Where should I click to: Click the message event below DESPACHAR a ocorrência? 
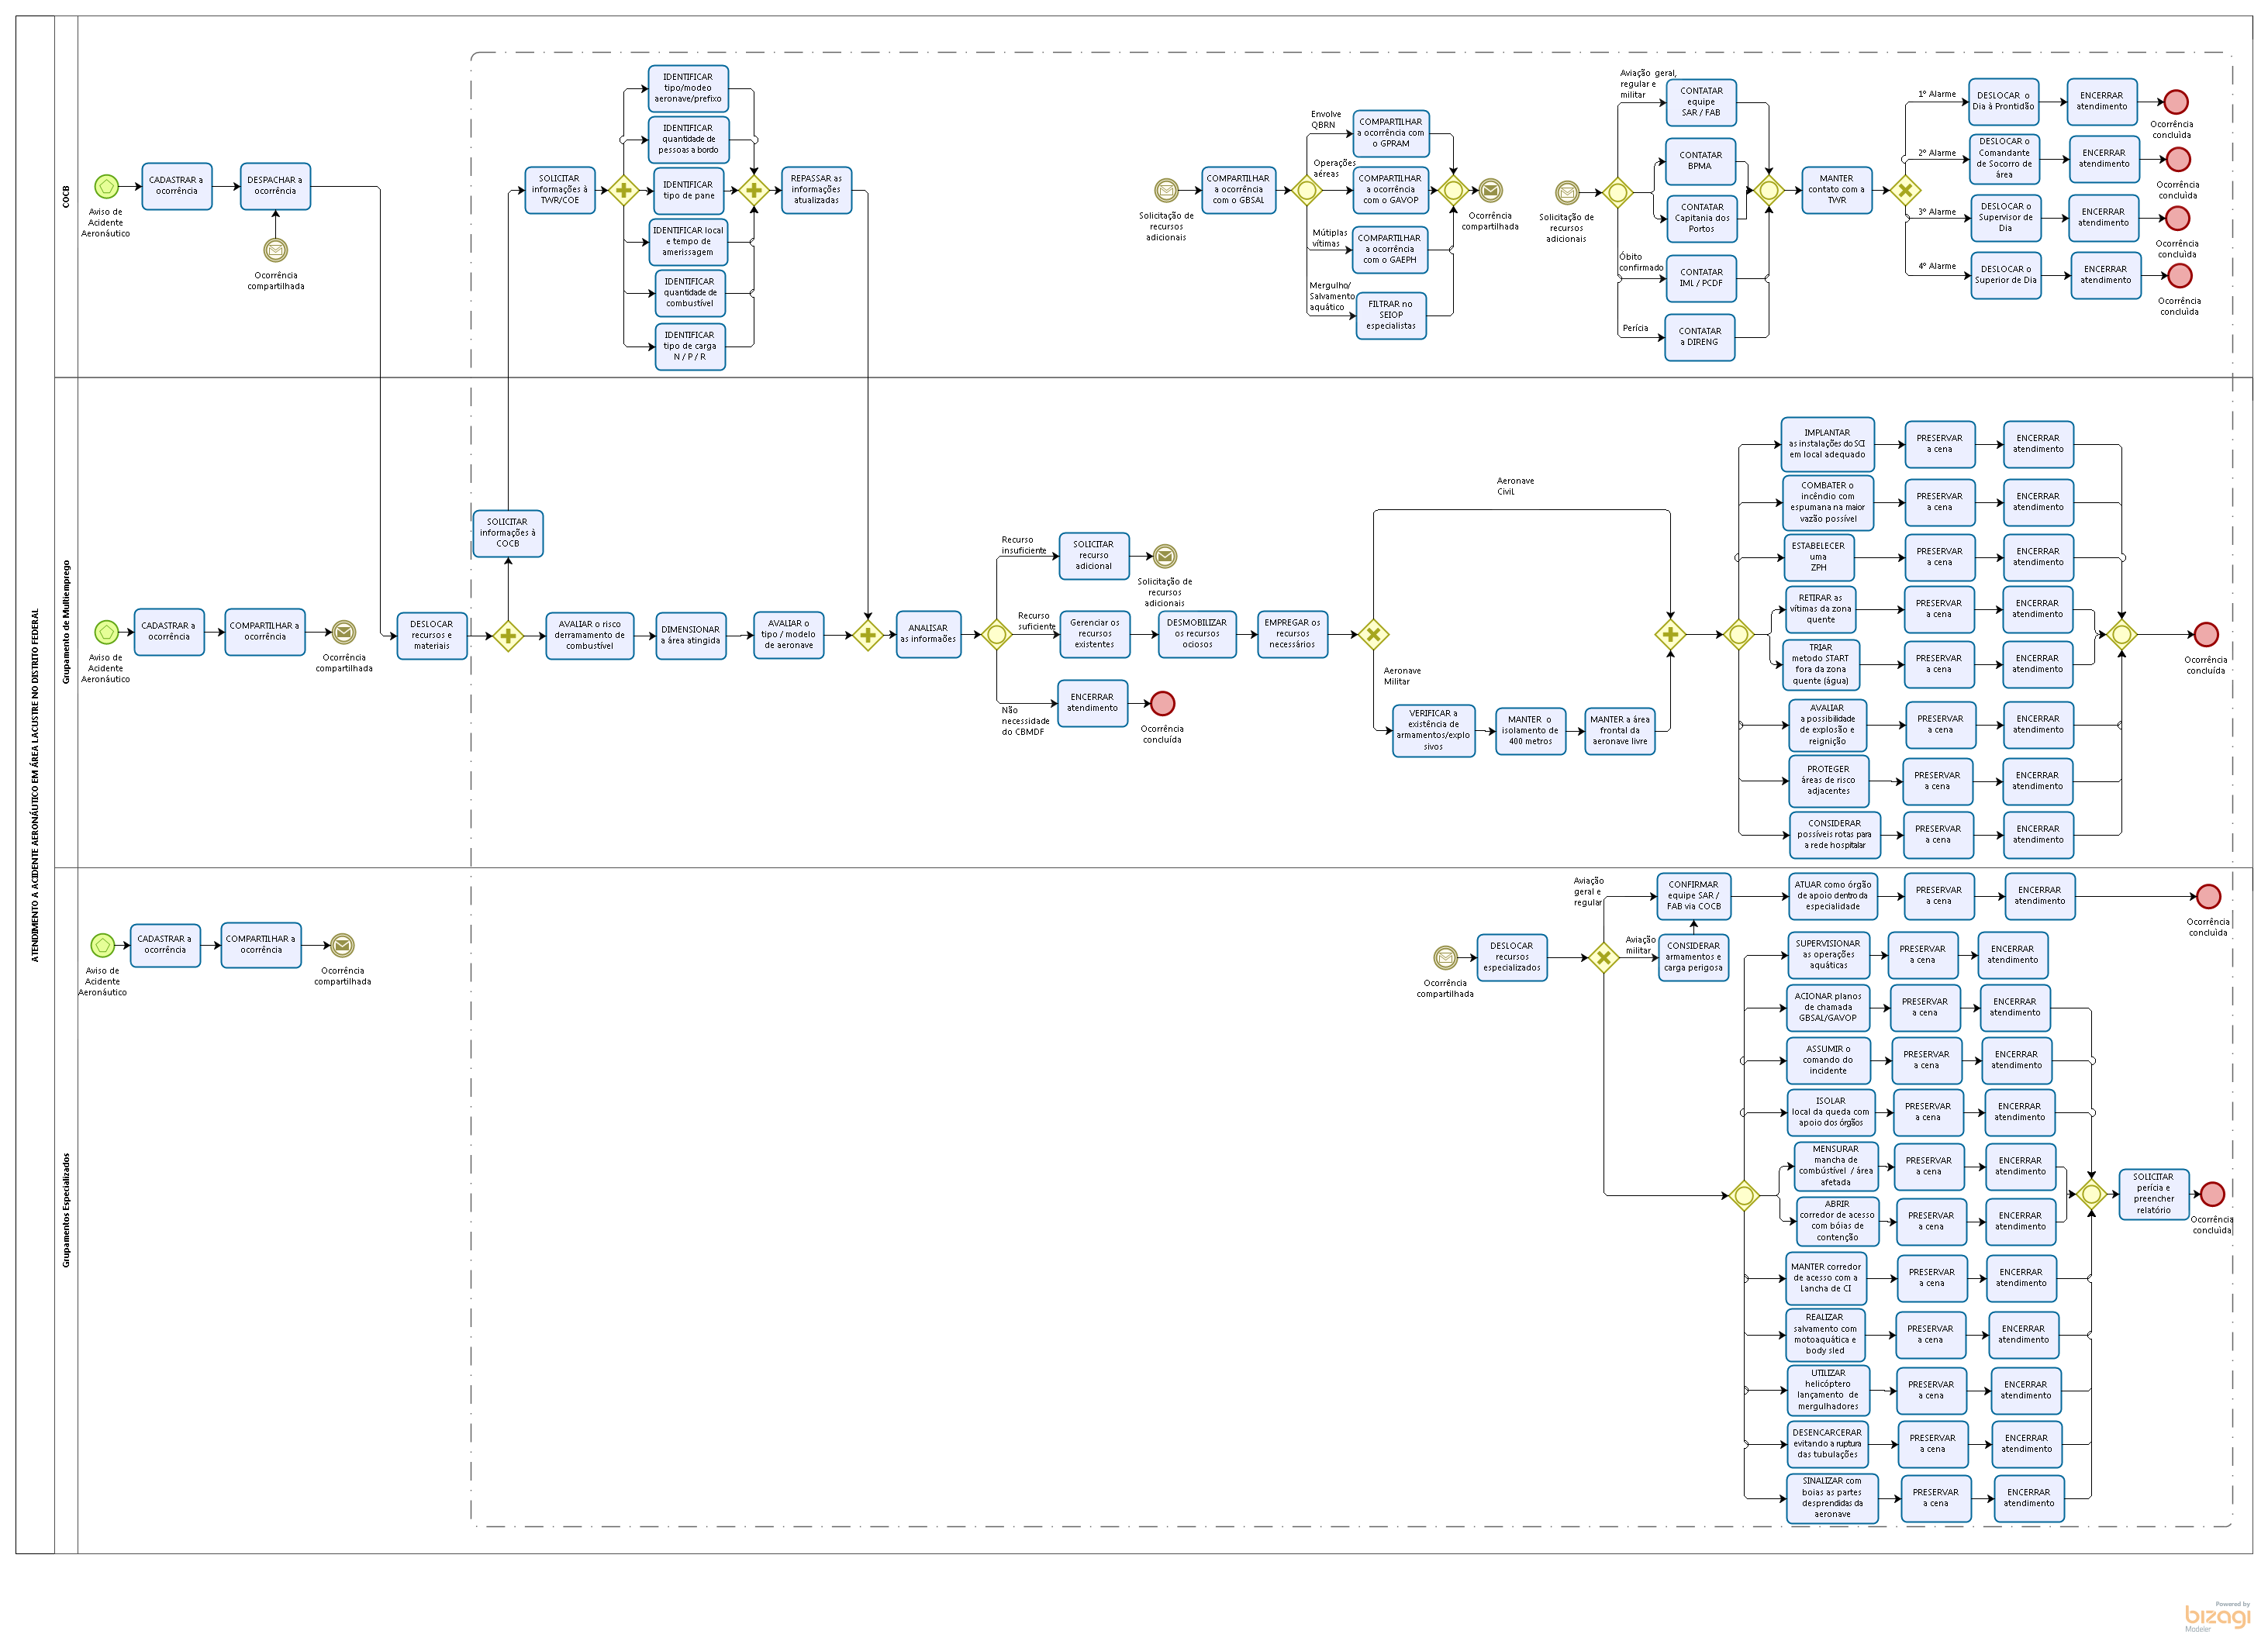(275, 250)
